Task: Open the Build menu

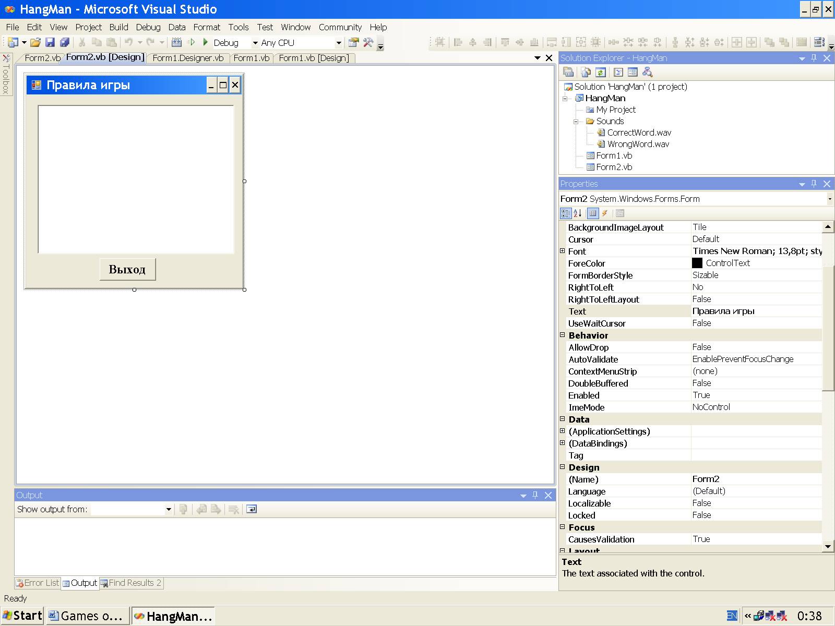Action: click(x=118, y=27)
